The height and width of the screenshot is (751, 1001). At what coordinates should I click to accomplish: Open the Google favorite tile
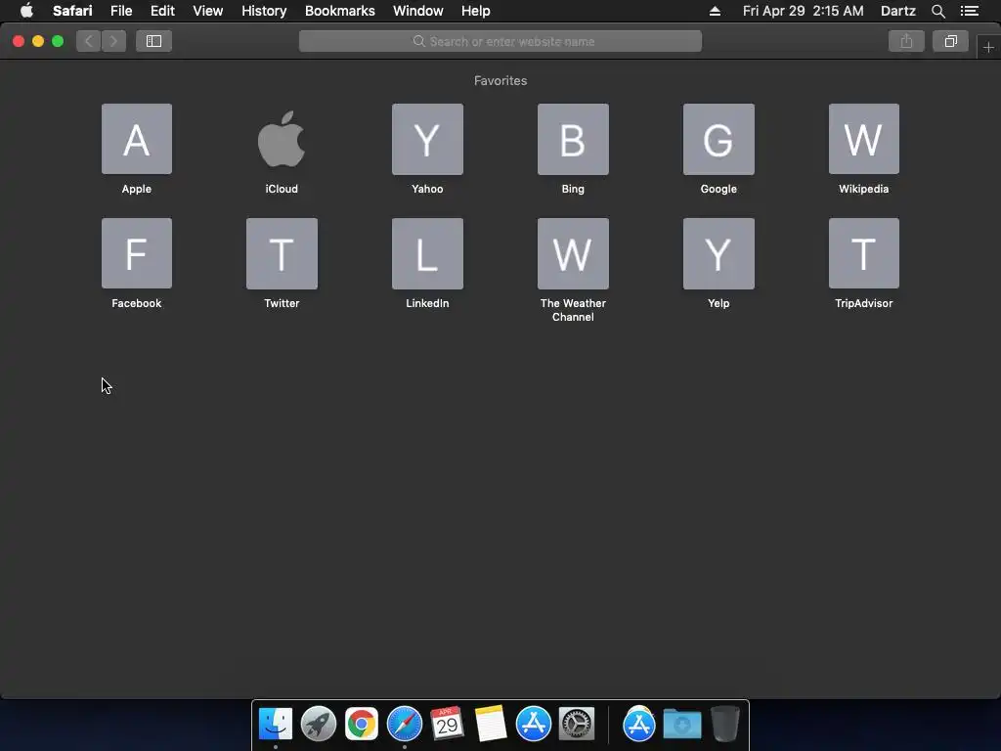coord(718,139)
